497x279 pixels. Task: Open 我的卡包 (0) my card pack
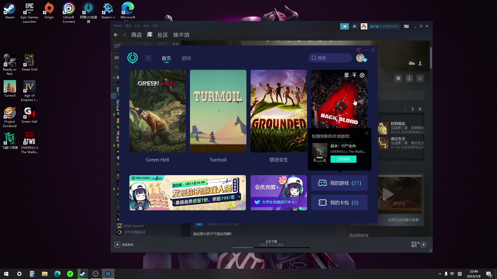339,203
